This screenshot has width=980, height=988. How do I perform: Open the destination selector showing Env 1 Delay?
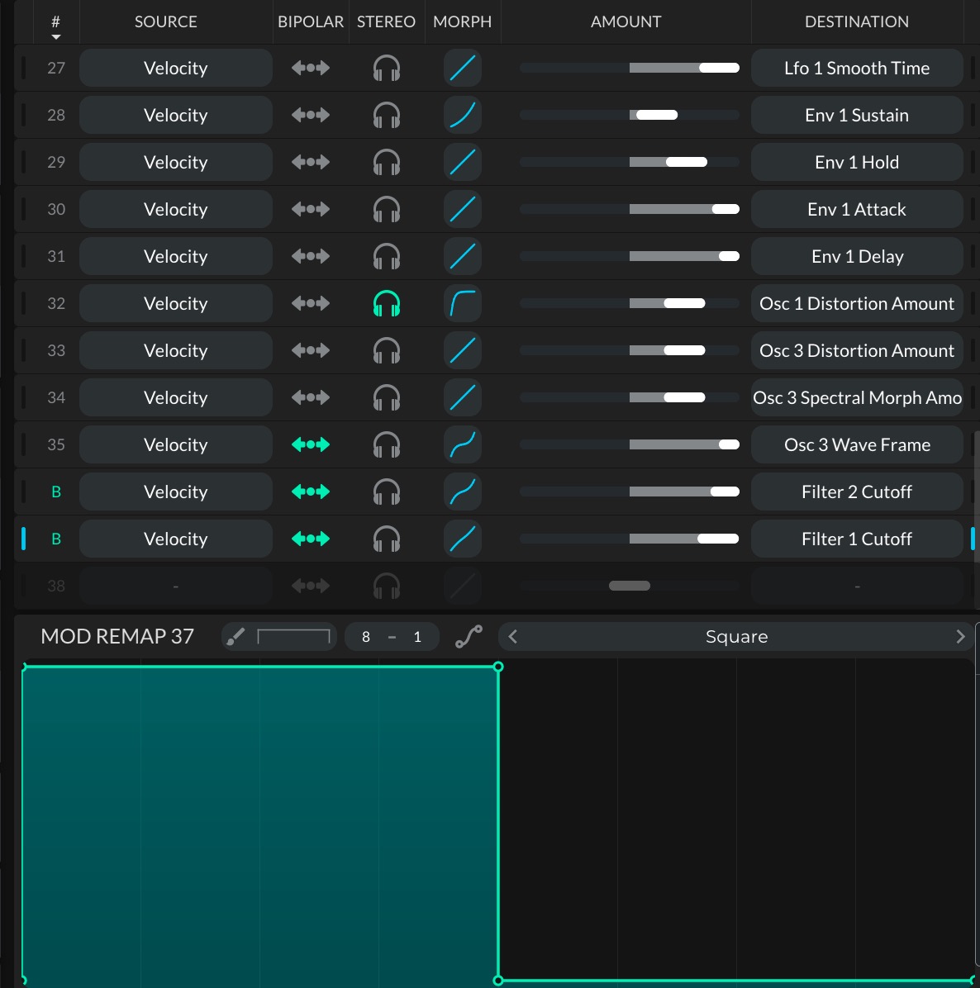[x=856, y=256]
